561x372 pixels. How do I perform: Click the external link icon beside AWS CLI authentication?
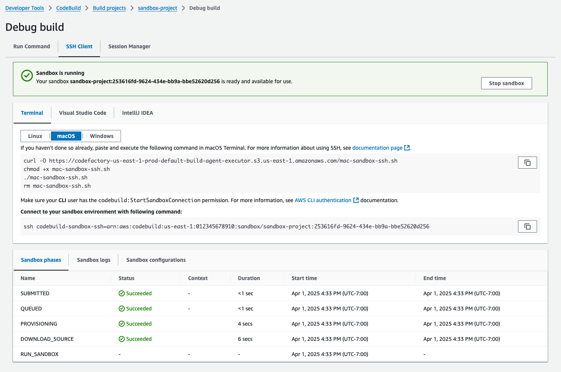coord(356,200)
